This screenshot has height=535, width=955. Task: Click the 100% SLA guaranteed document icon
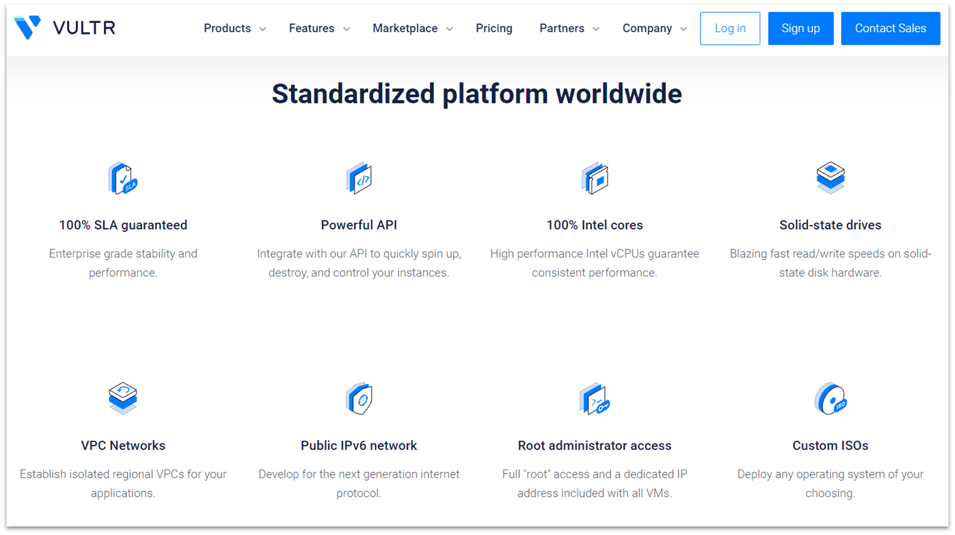click(x=123, y=178)
